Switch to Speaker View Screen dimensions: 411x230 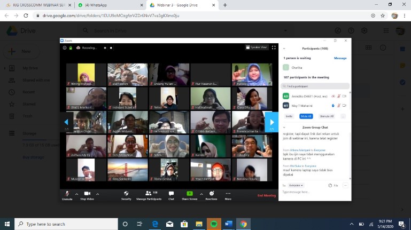(x=257, y=47)
